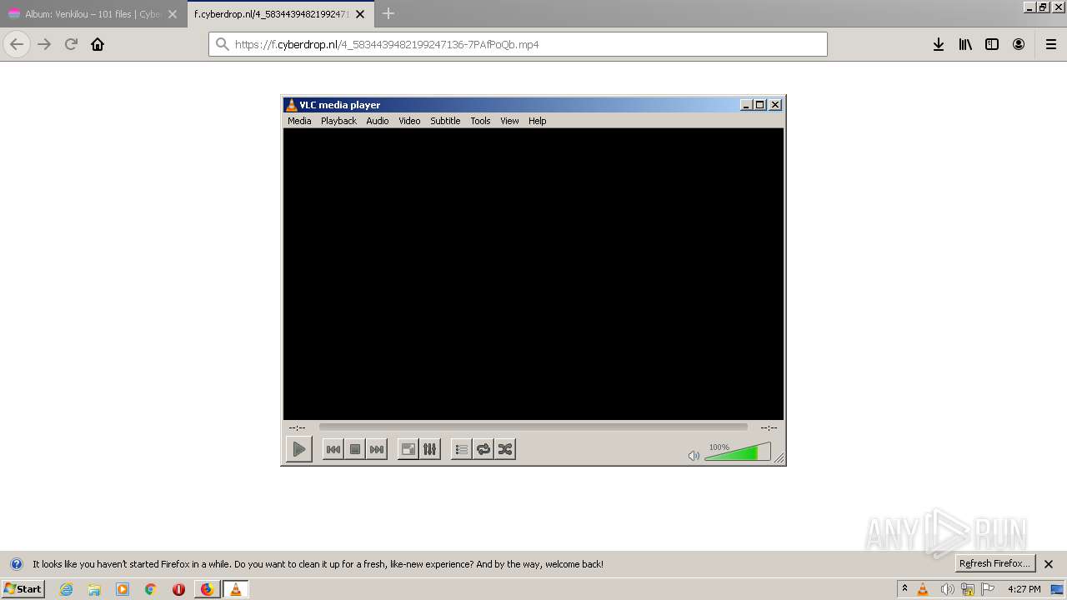1067x600 pixels.
Task: Click the VLC remaining time label
Action: [x=769, y=427]
